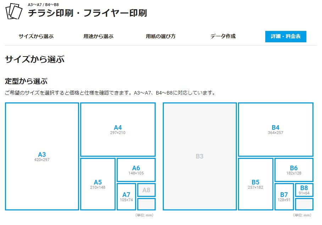
Task: Pick the A6 148×105 size tile
Action: [136, 170]
